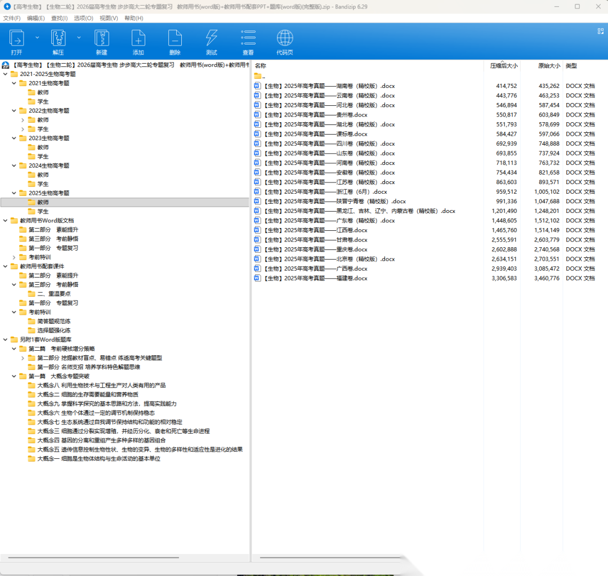Open the dropdown arrow beside Open (打开)
This screenshot has height=576, width=608.
click(x=38, y=37)
